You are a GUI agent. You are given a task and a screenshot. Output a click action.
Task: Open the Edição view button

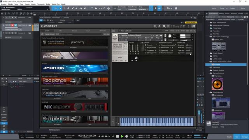point(229,137)
